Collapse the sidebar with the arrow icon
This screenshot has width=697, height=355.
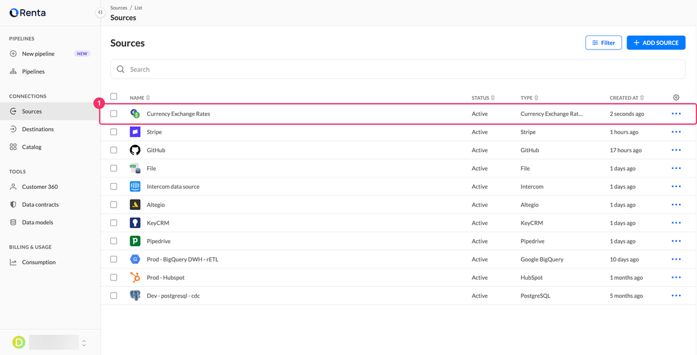pos(101,12)
